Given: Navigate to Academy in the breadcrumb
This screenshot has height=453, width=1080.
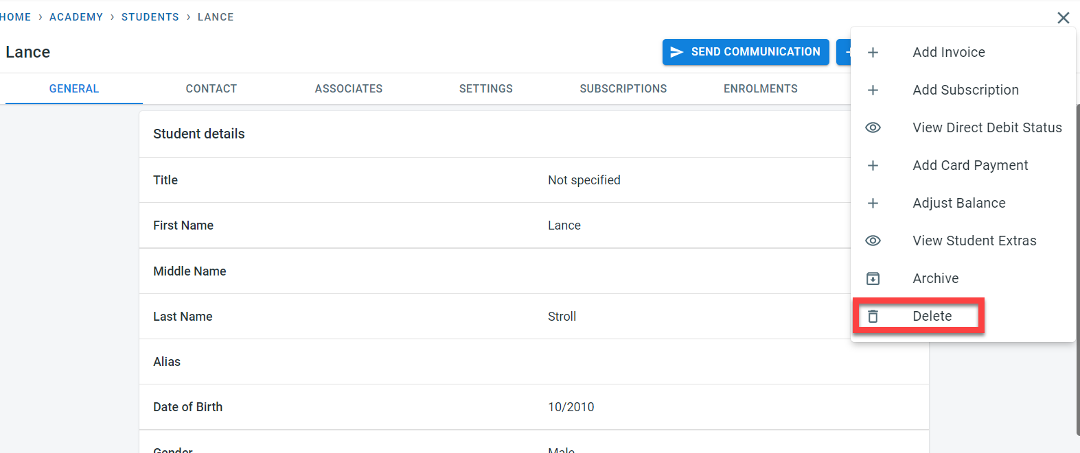Looking at the screenshot, I should (x=76, y=17).
